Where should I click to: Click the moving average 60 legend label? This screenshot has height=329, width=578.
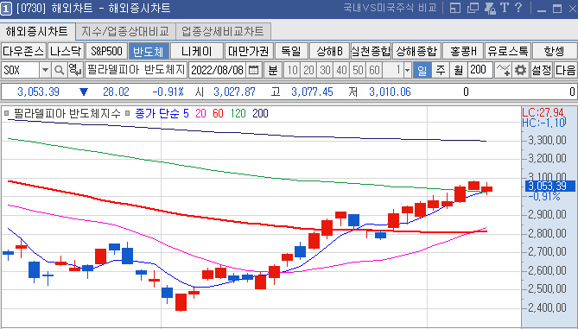point(218,113)
